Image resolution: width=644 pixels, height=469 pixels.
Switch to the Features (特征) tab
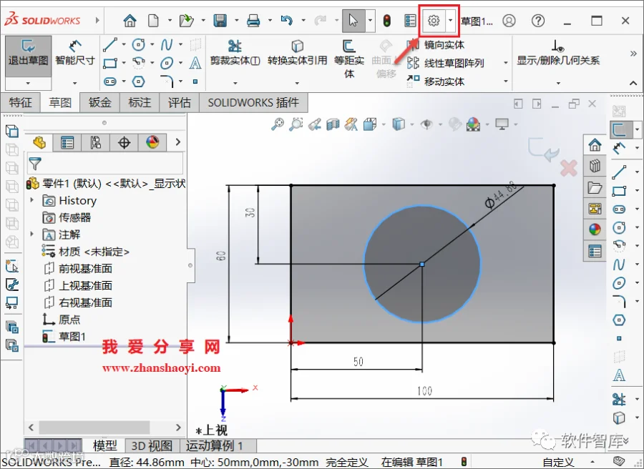point(20,102)
